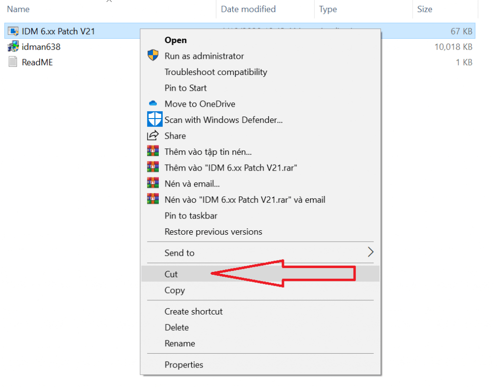The width and height of the screenshot is (502, 389).
Task: Click the idman638 installer icon
Action: coord(13,47)
